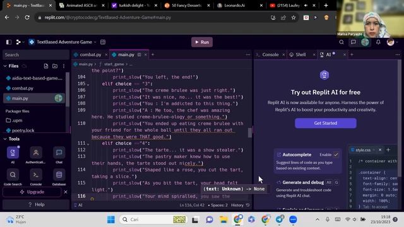
Task: Toggle the Replit sidebar panel icon
Action: pos(9,42)
